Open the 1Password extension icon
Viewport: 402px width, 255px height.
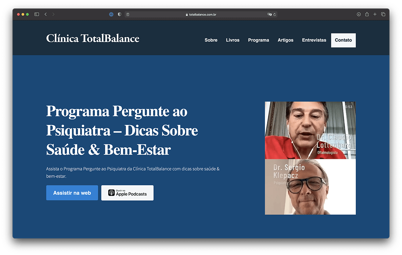[x=111, y=14]
